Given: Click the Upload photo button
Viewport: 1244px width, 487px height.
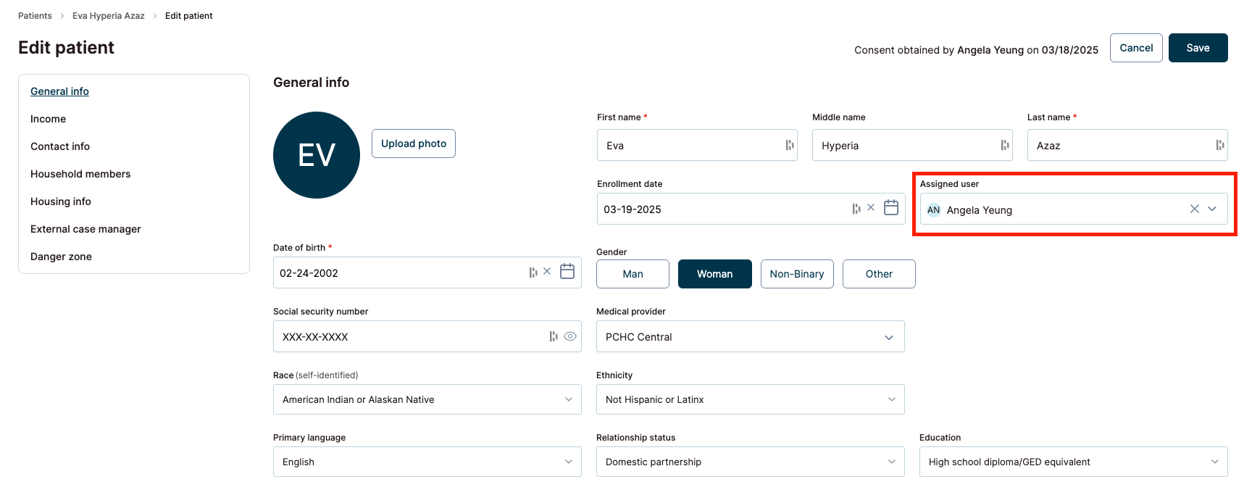Looking at the screenshot, I should coord(414,143).
